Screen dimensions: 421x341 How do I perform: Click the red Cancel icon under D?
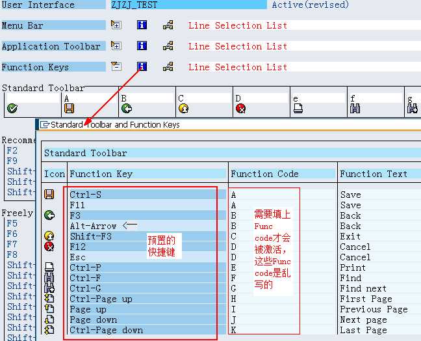pos(240,109)
